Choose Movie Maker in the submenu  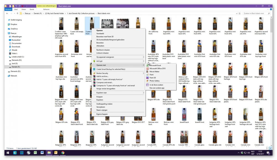[154, 72]
